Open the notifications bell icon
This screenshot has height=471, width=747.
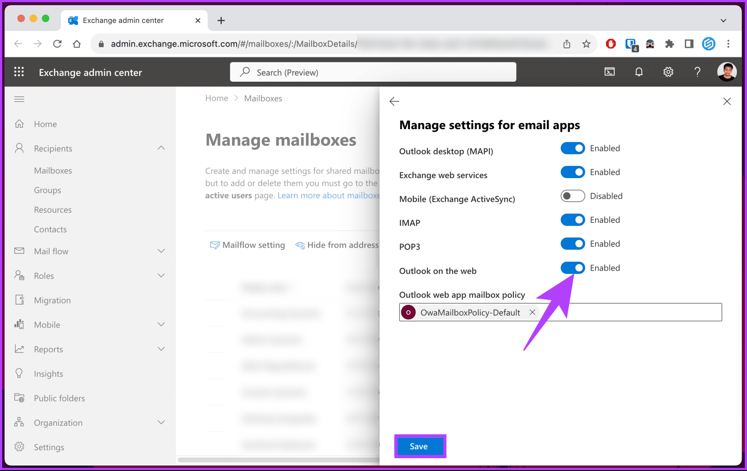click(x=639, y=72)
